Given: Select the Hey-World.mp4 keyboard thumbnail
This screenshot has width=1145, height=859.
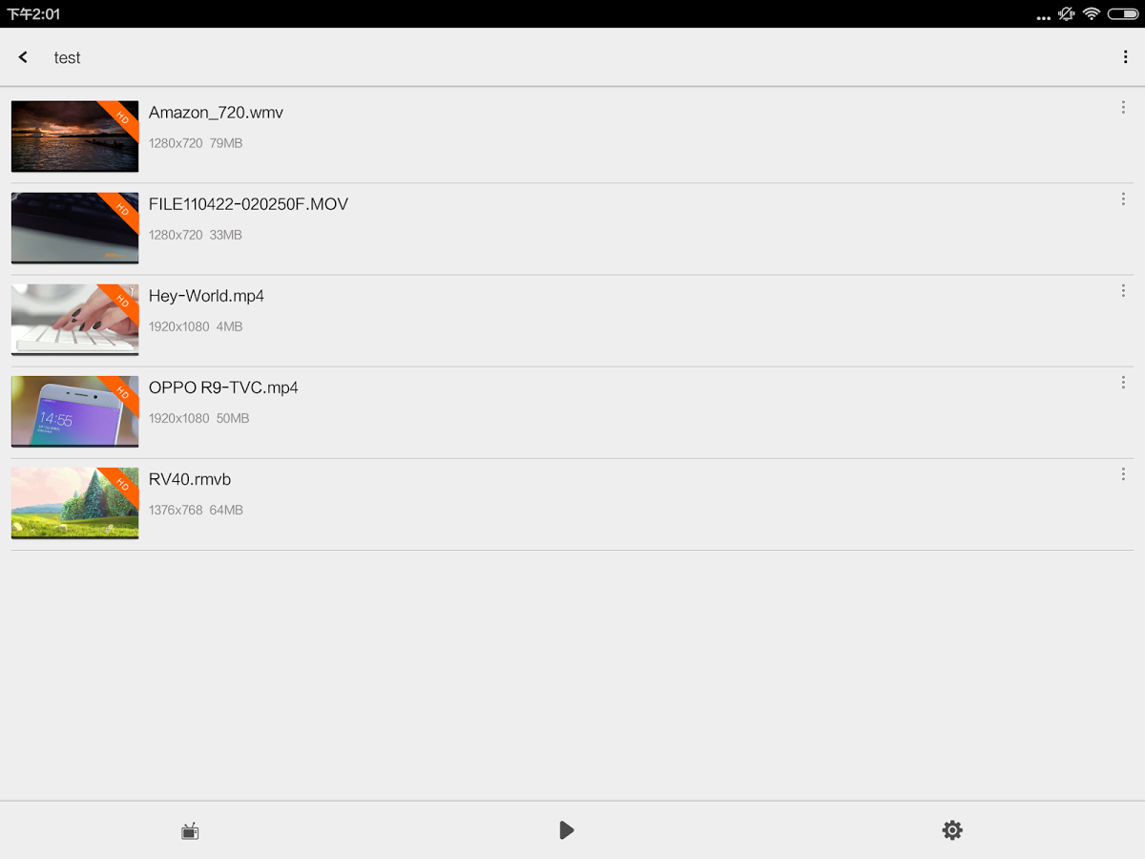Looking at the screenshot, I should coord(74,320).
